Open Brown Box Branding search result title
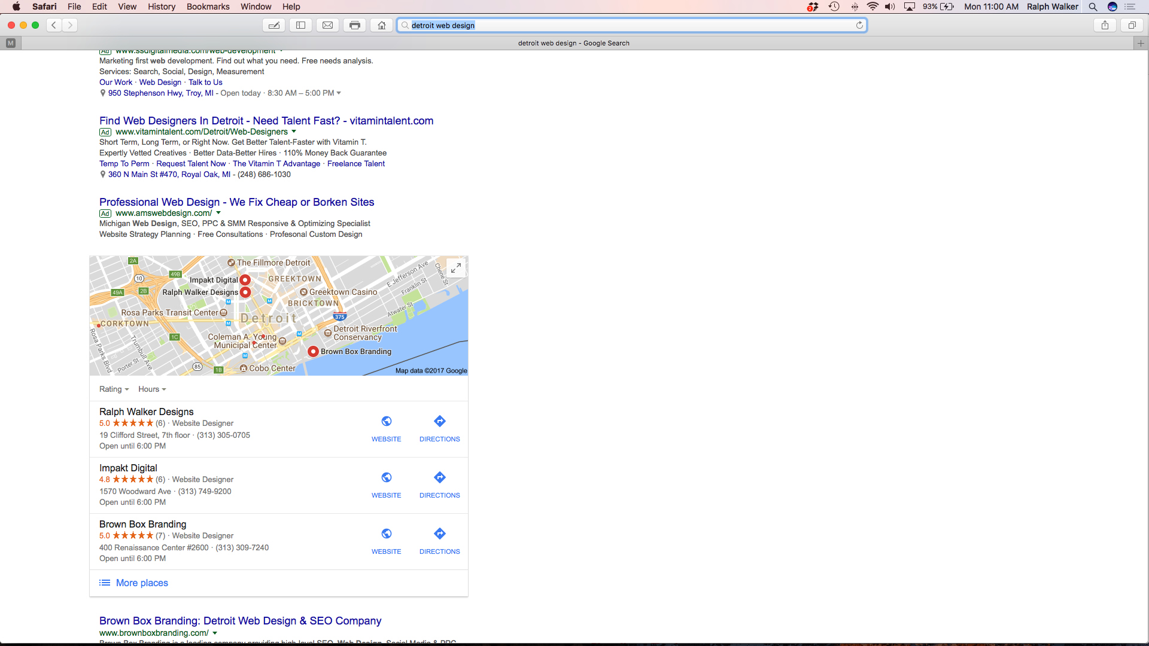Screen dimensions: 1149x646 tap(240, 621)
